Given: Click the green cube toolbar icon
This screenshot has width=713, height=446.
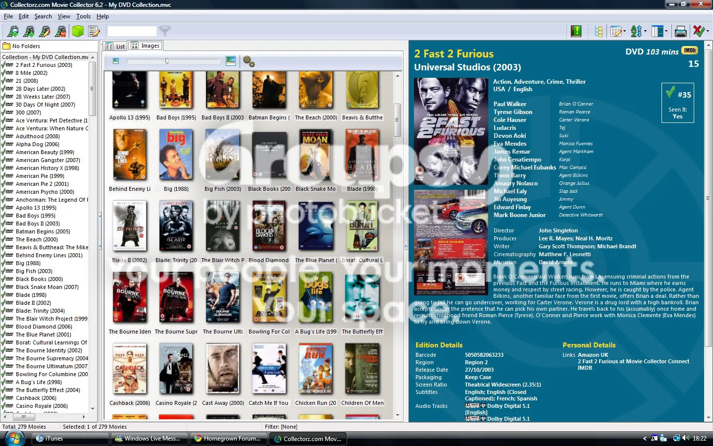Looking at the screenshot, I should pos(78,31).
